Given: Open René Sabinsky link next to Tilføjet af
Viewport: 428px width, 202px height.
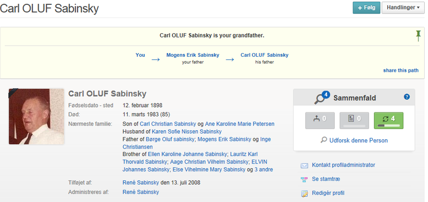Looking at the screenshot, I should click(x=141, y=183).
